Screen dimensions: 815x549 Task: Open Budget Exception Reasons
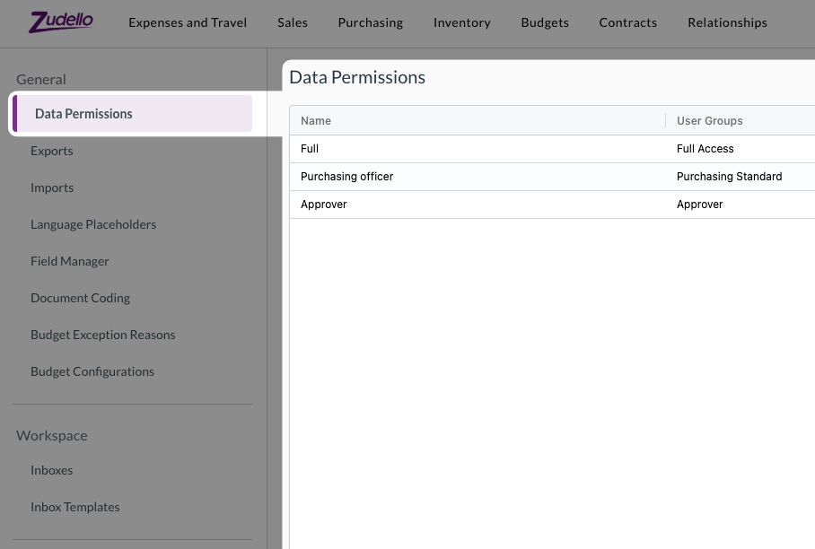[x=102, y=335]
